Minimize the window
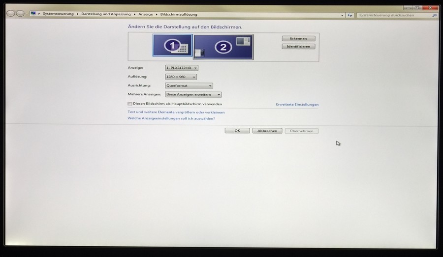Image resolution: width=443 pixels, height=257 pixels. click(x=408, y=8)
